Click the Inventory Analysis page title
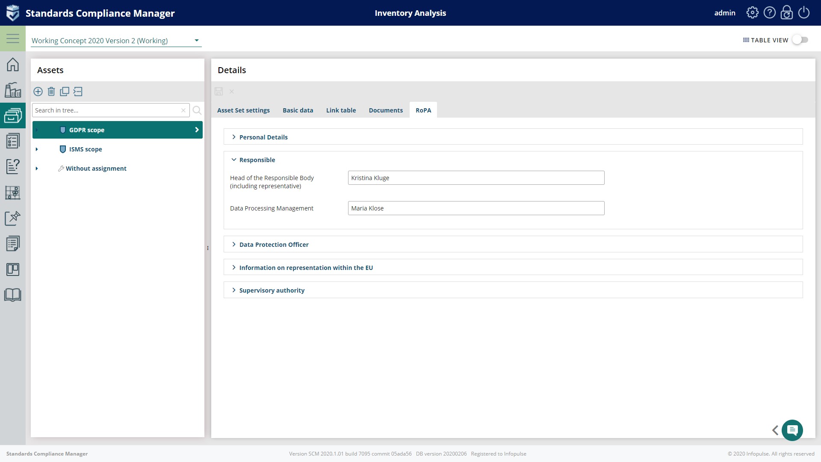The height and width of the screenshot is (462, 821). [x=410, y=13]
